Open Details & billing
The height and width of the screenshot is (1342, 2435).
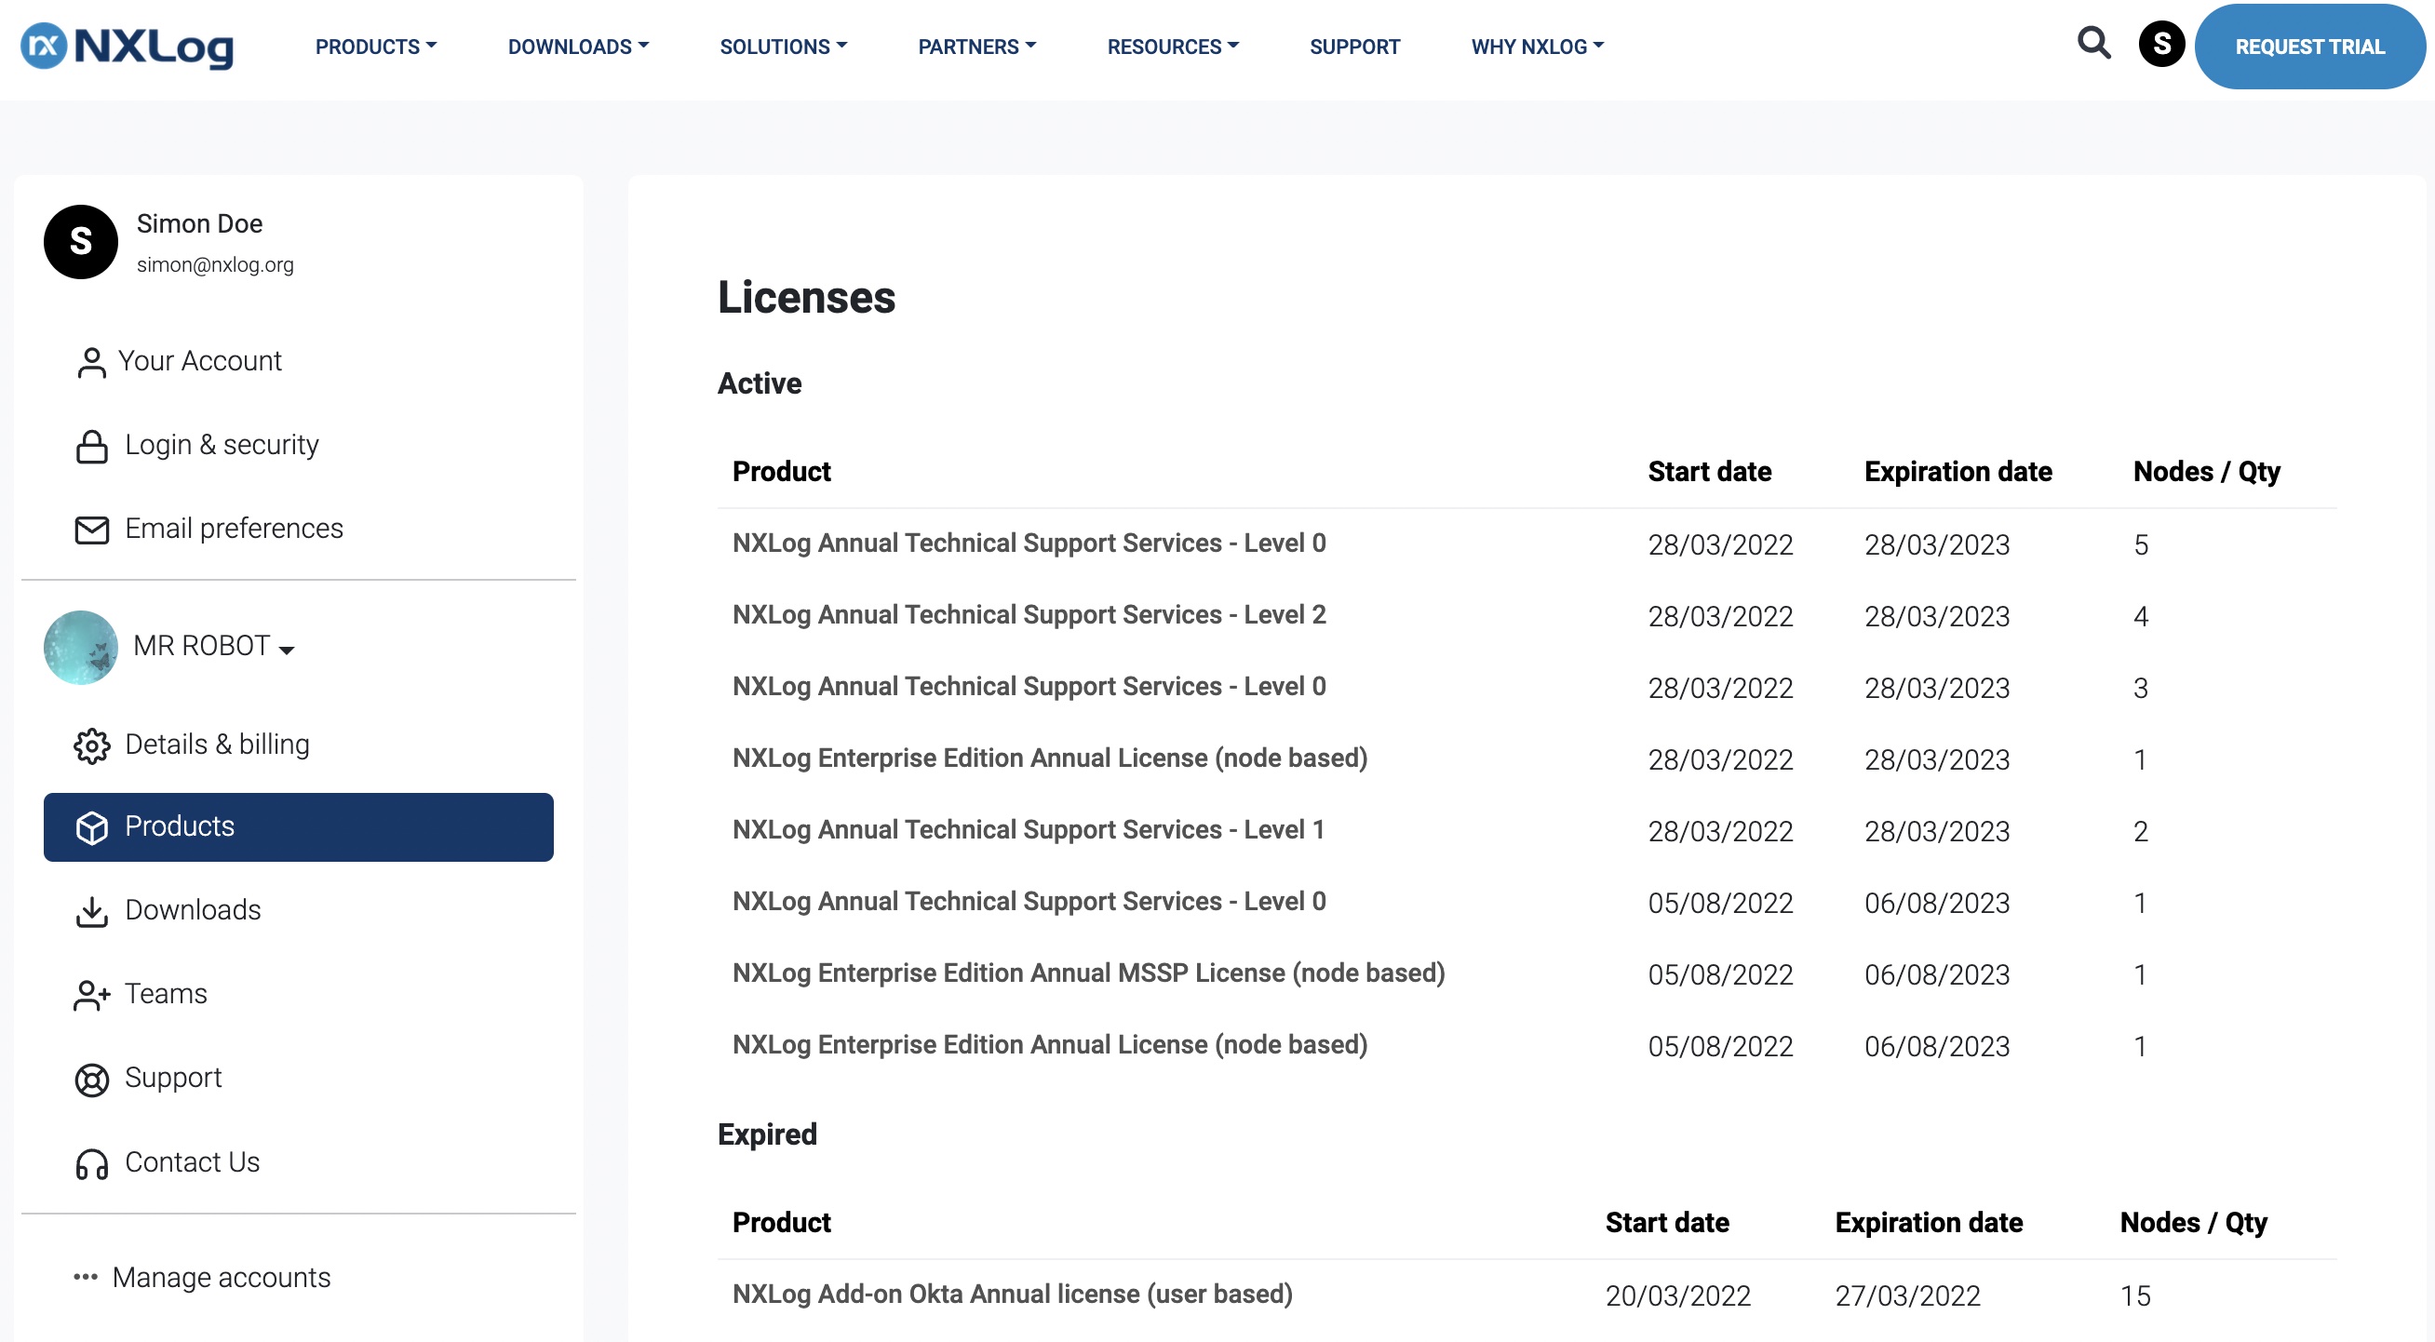coord(218,745)
